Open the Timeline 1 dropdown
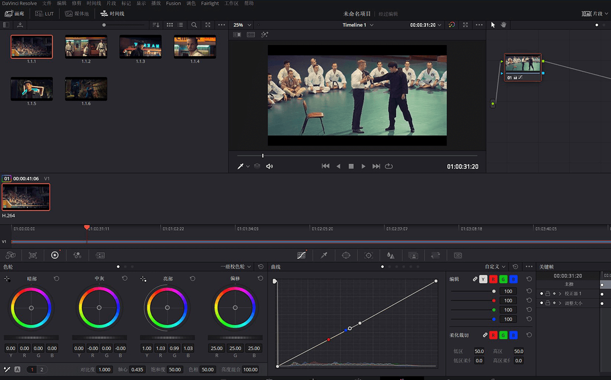Viewport: 611px width, 380px height. click(x=358, y=25)
